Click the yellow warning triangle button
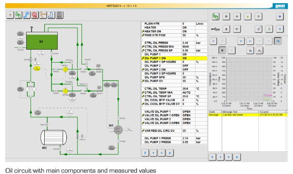The width and height of the screenshot is (293, 174). (x=247, y=17)
